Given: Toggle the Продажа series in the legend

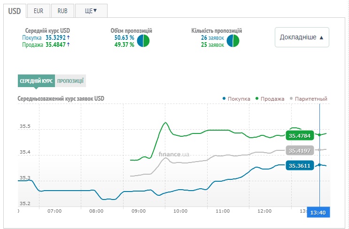Looking at the screenshot, I should 270,99.
